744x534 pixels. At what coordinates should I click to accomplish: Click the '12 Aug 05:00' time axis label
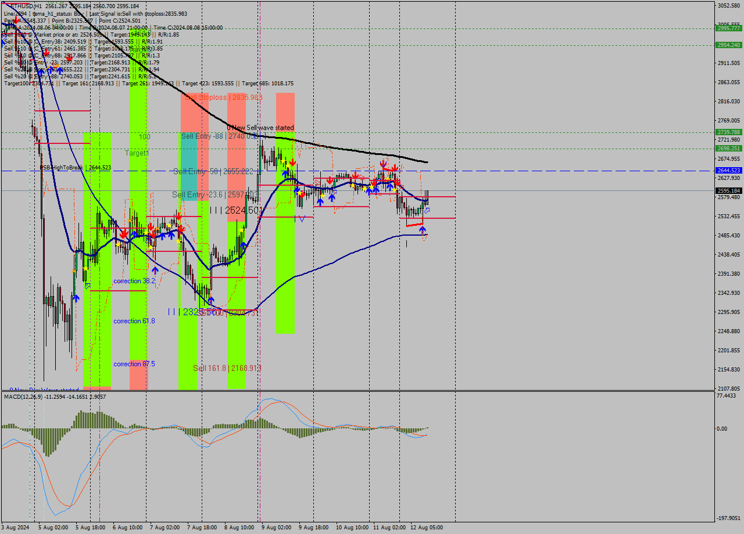427,528
